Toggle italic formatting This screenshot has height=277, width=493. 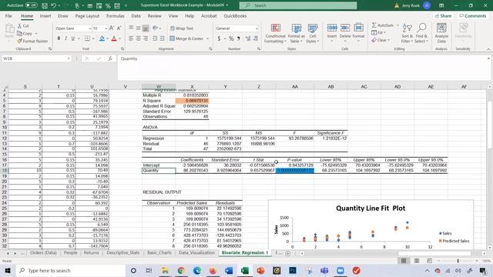pos(65,38)
